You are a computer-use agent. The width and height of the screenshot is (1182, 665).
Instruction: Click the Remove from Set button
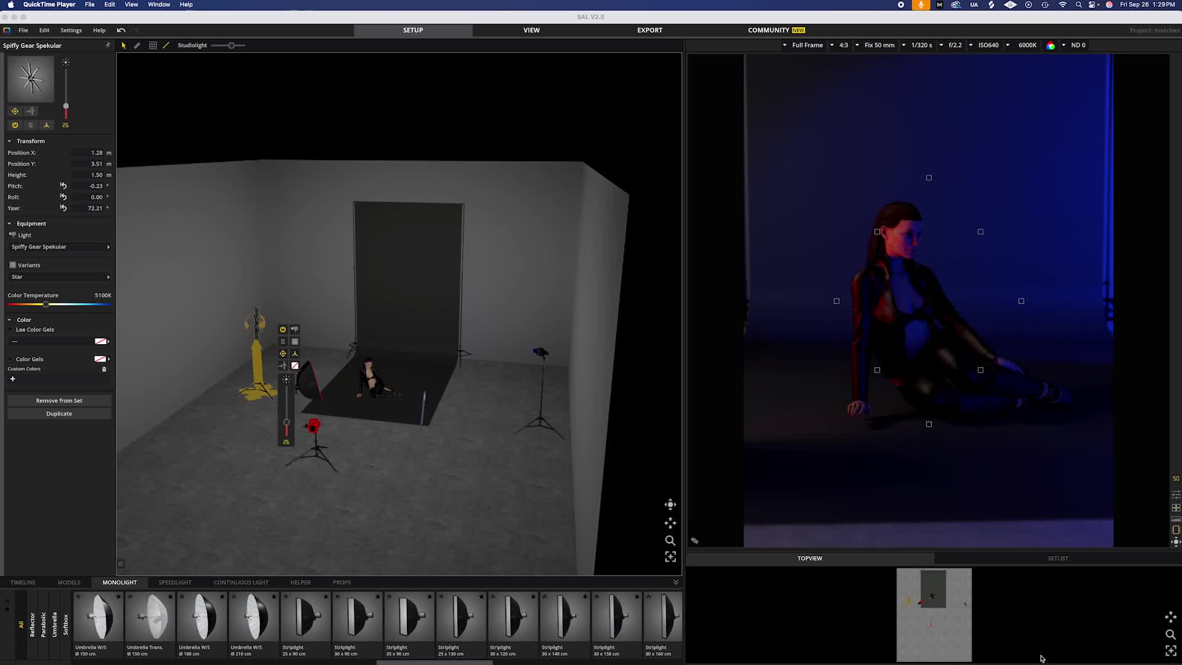pos(59,401)
